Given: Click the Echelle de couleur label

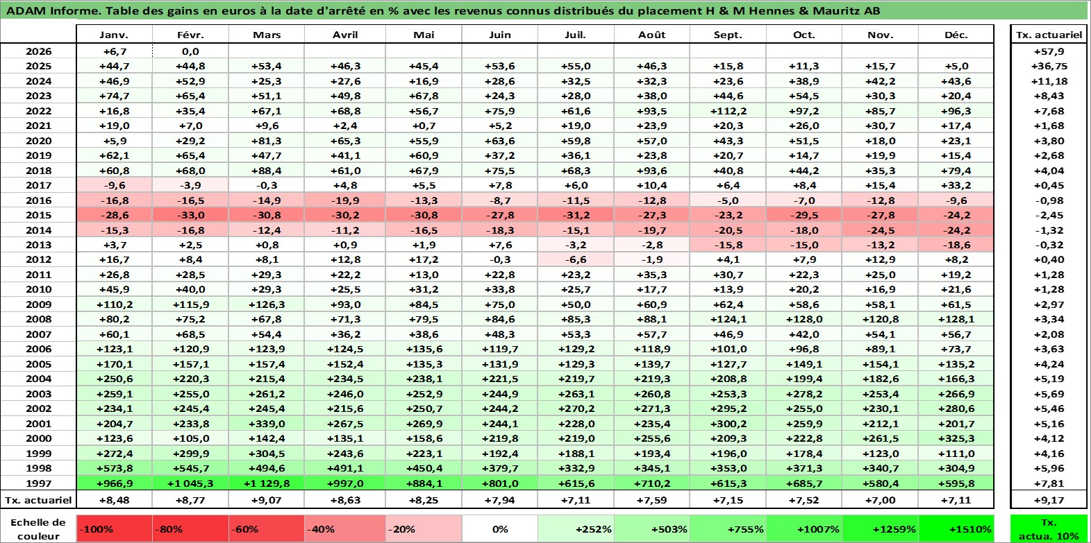Looking at the screenshot, I should pos(39,529).
